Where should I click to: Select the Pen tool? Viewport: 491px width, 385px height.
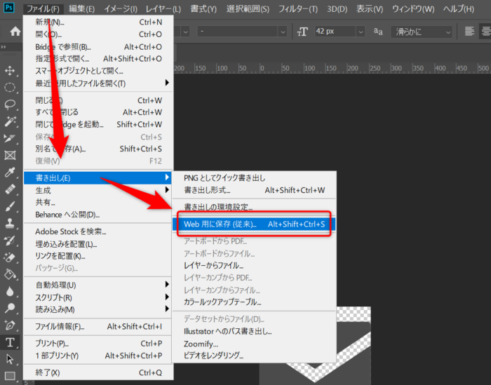coord(11,325)
